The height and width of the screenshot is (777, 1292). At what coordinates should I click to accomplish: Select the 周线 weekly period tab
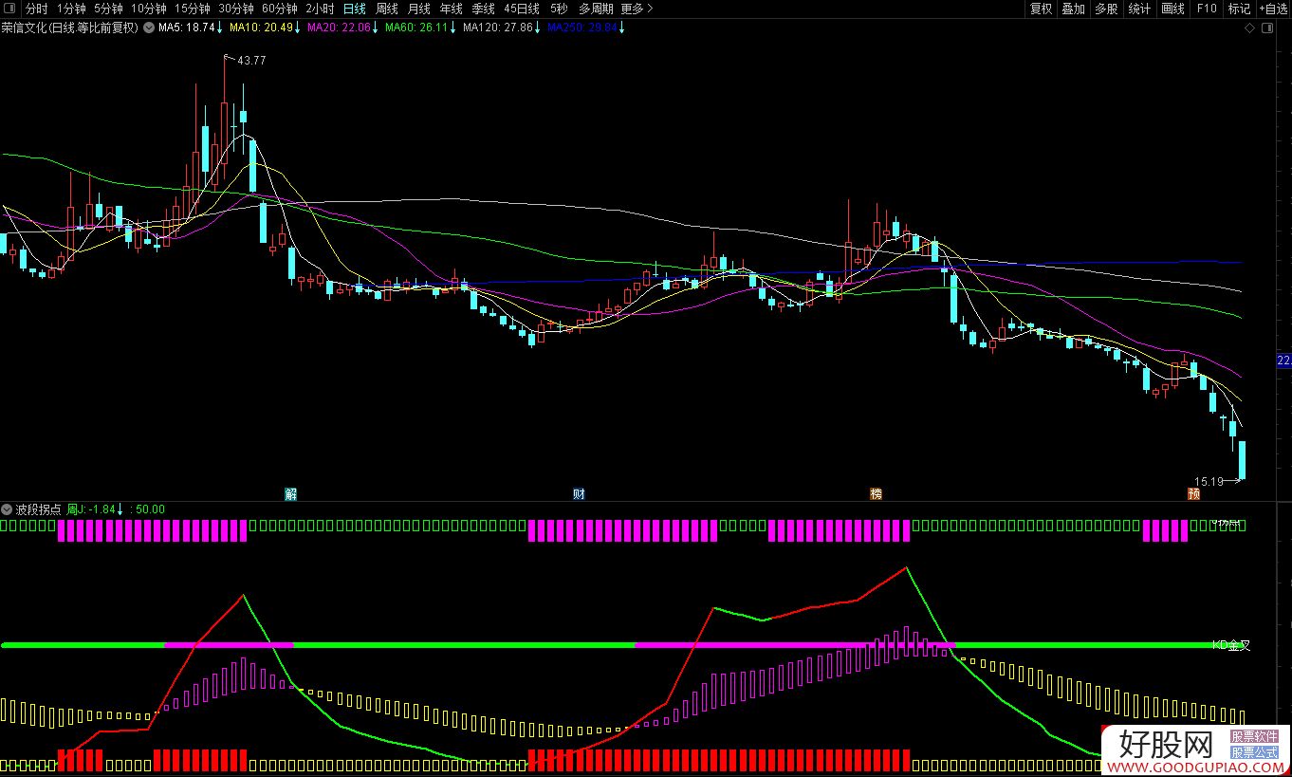pos(386,9)
